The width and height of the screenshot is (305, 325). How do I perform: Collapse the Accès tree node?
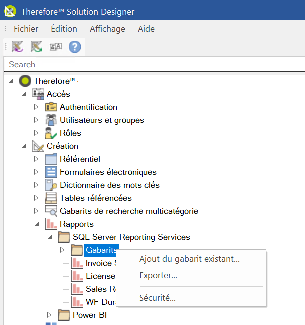tap(24, 94)
